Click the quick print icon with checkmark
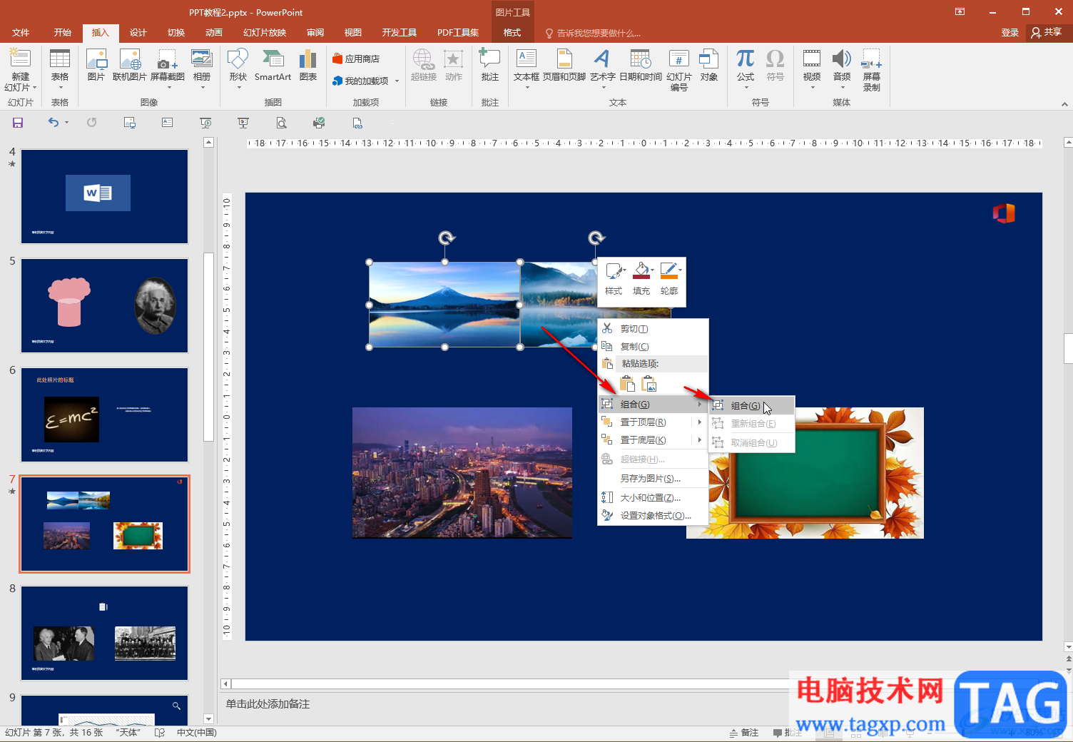 (319, 123)
